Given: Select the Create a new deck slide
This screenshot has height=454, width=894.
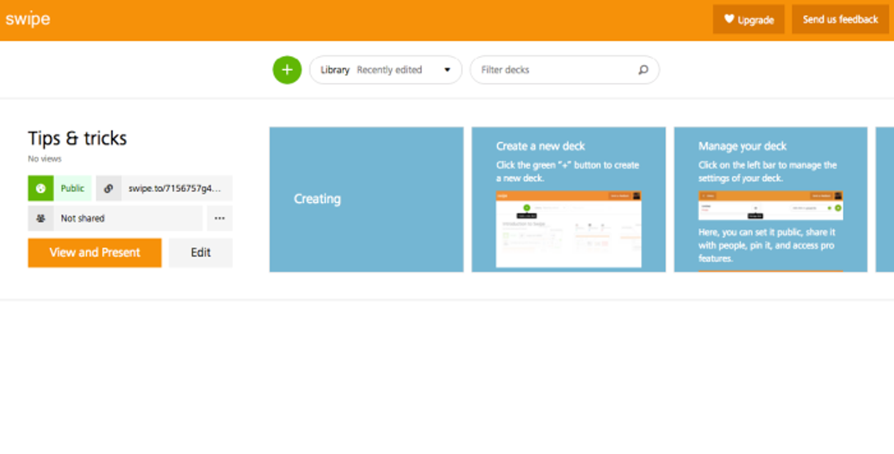Looking at the screenshot, I should 569,200.
